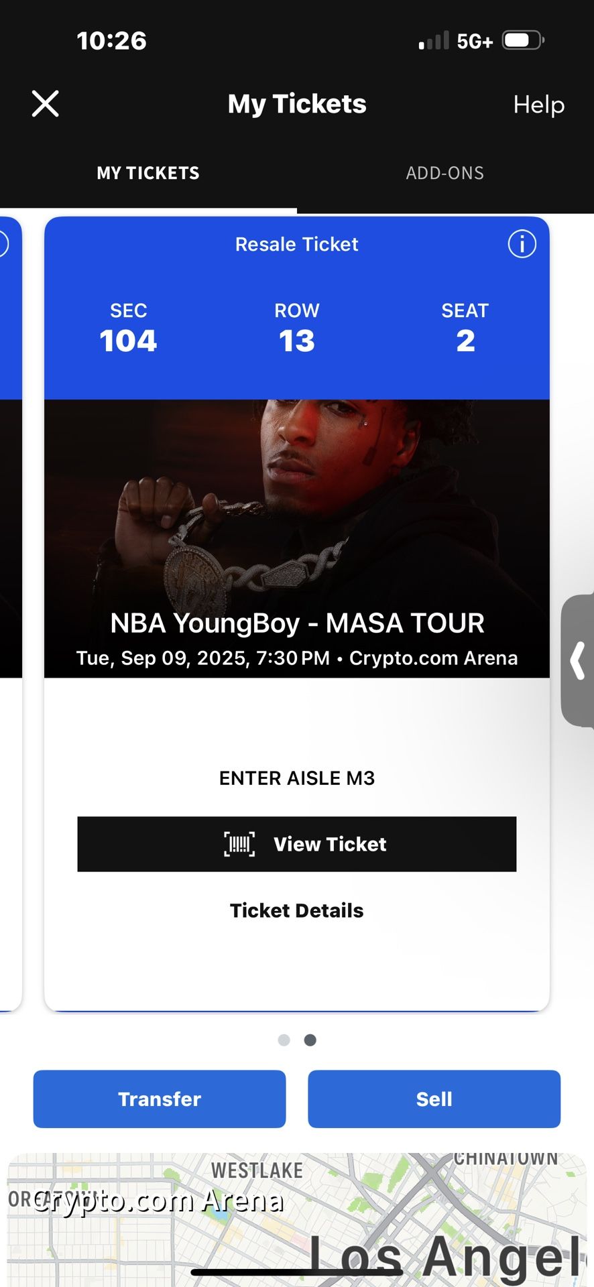Switch to the ADD-ONS tab
The height and width of the screenshot is (1287, 594).
pyautogui.click(x=445, y=173)
